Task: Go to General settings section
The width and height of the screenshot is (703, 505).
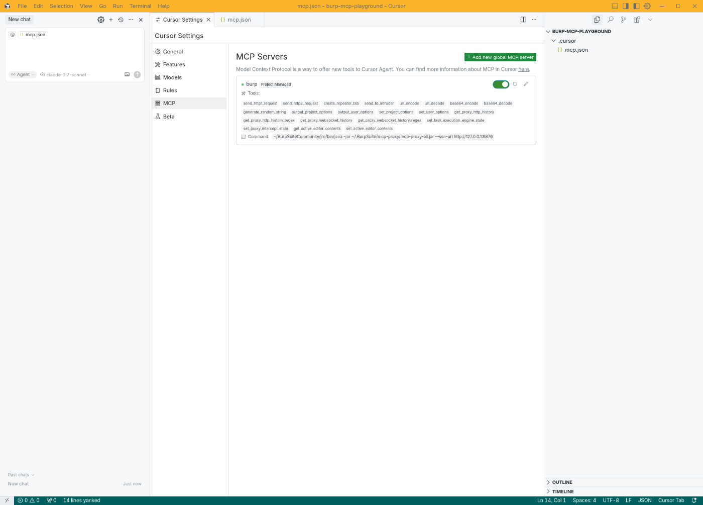Action: point(189,52)
